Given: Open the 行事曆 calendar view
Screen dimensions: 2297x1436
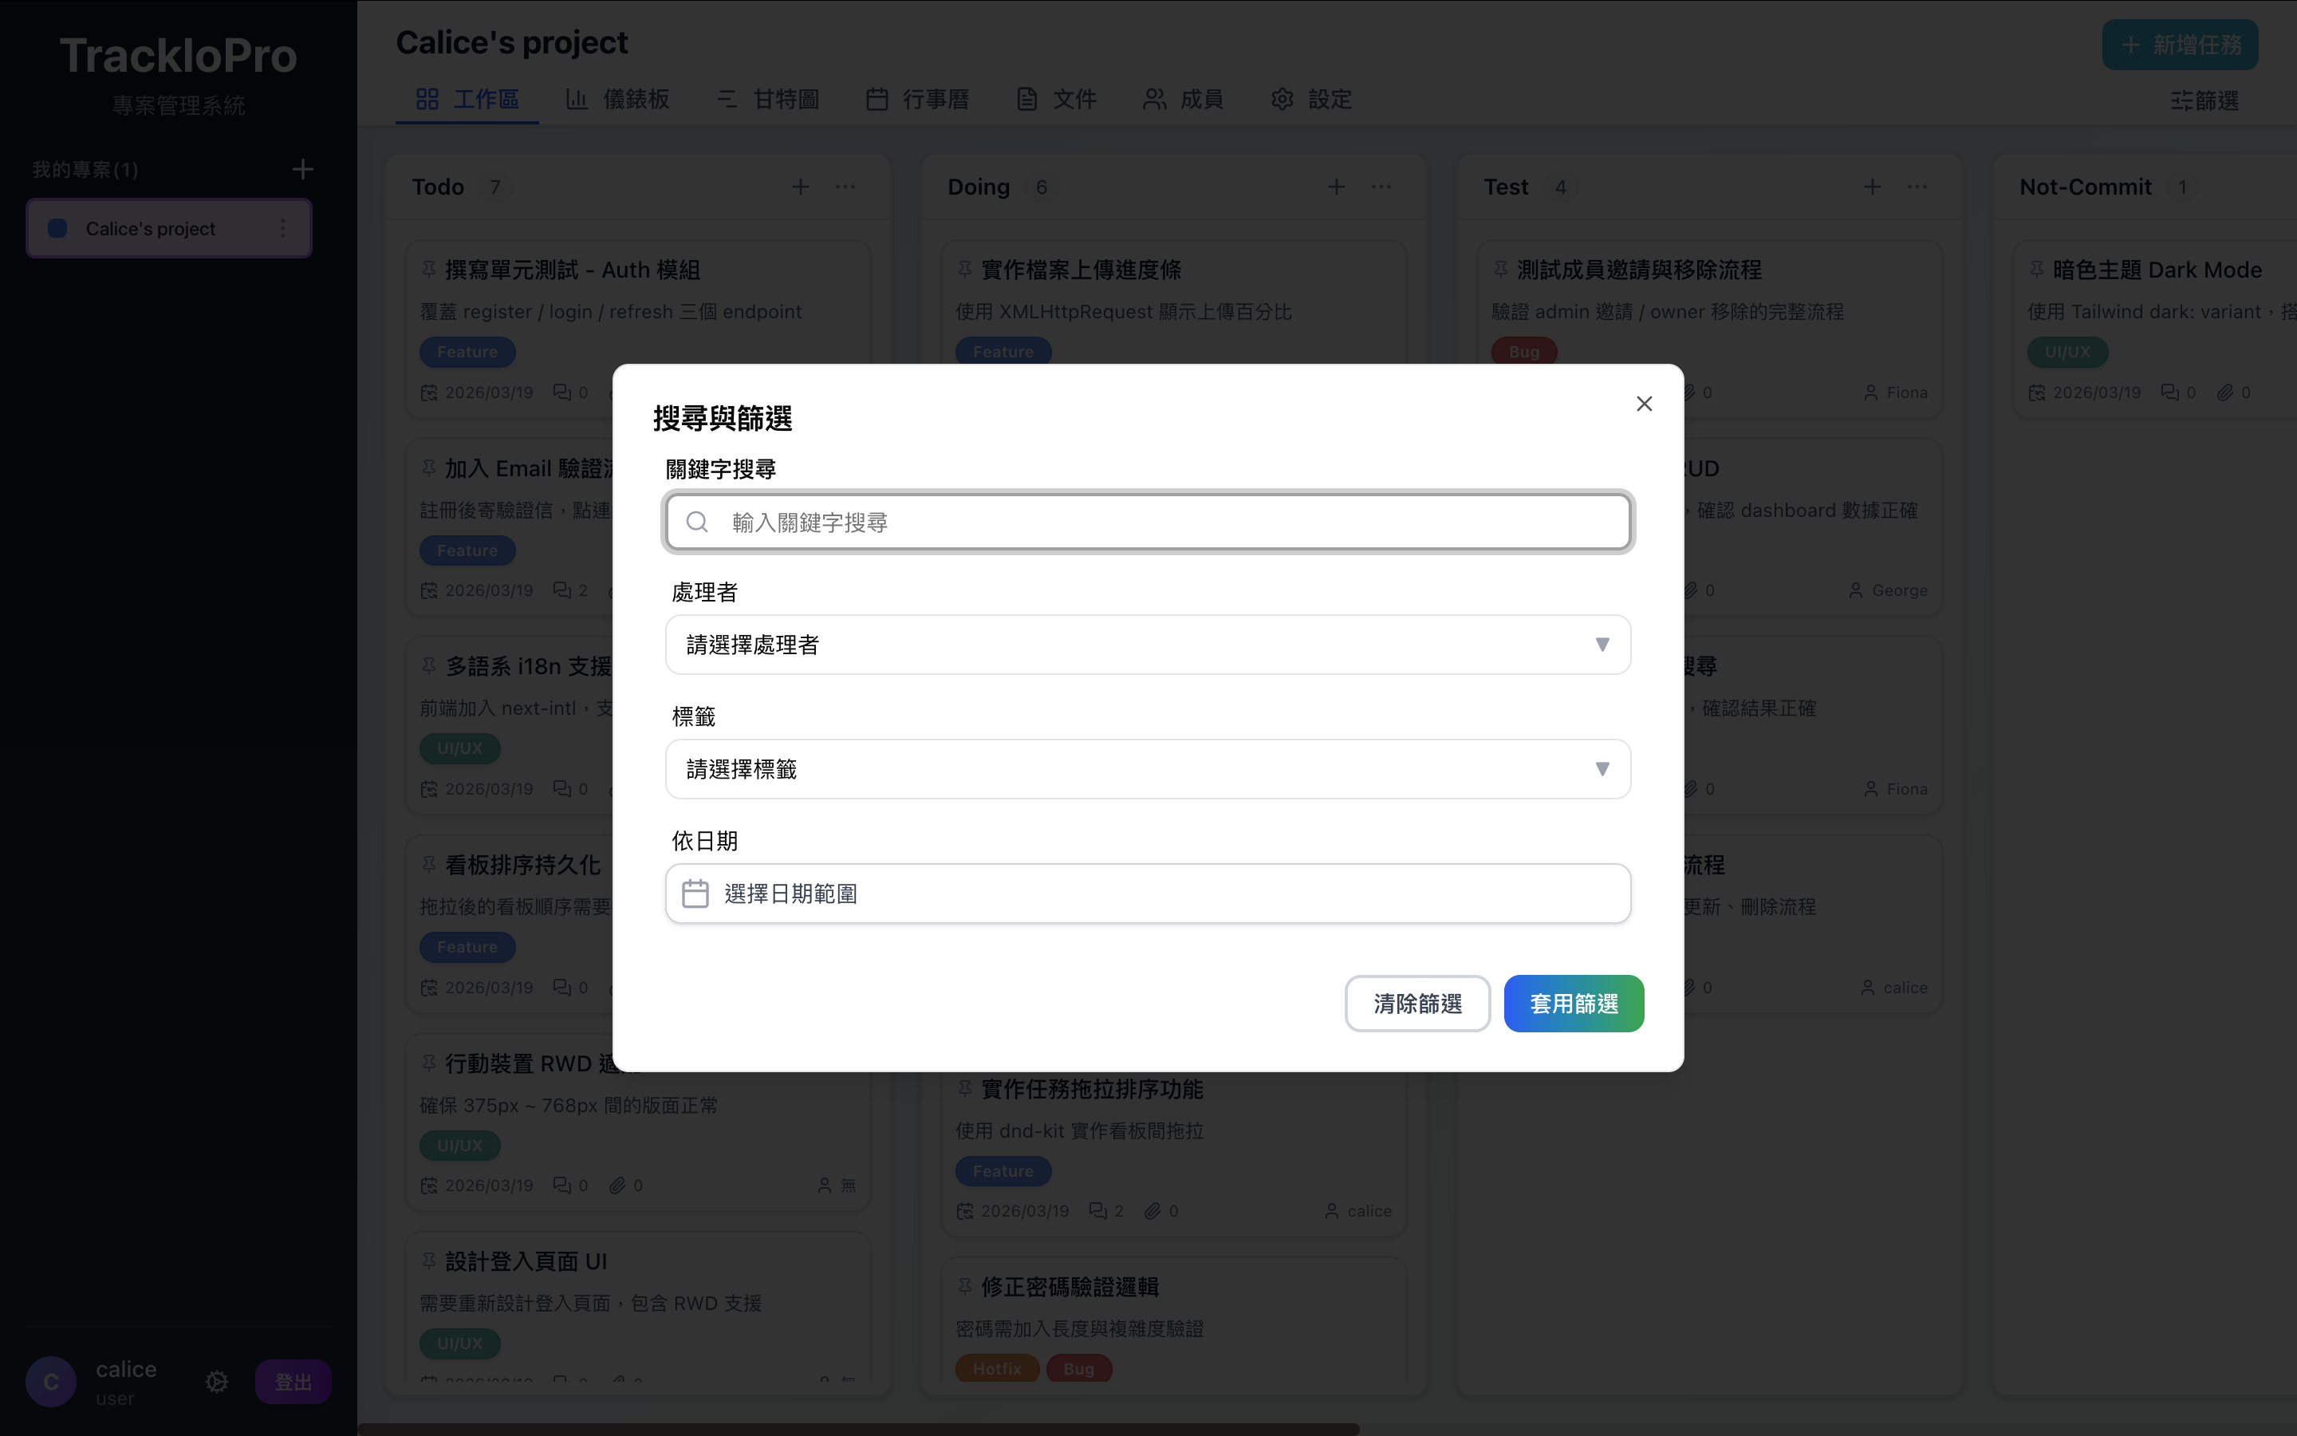Looking at the screenshot, I should pyautogui.click(x=876, y=99).
